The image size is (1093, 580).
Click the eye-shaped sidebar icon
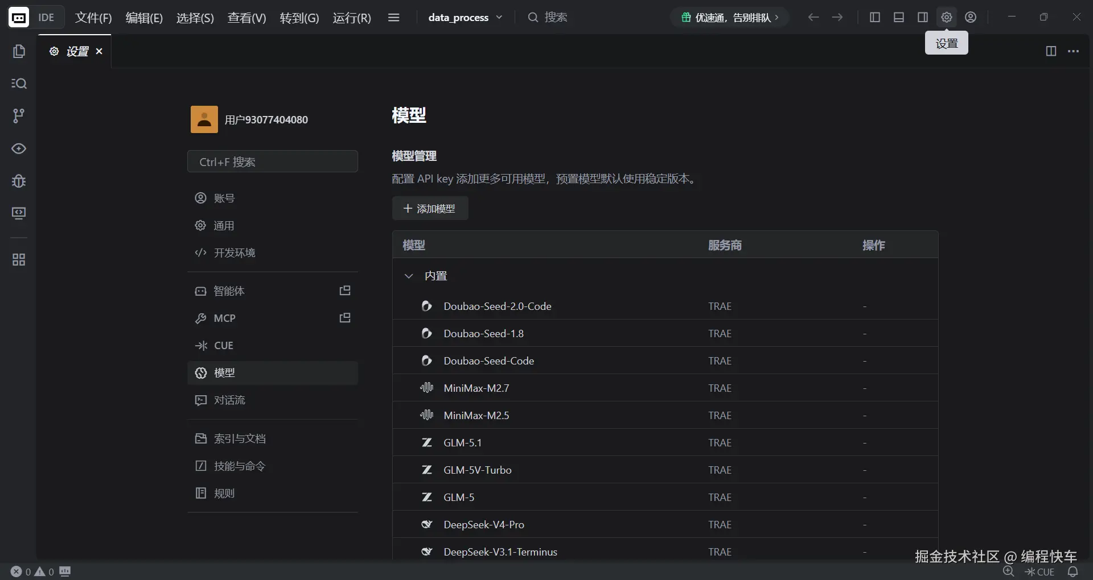19,148
